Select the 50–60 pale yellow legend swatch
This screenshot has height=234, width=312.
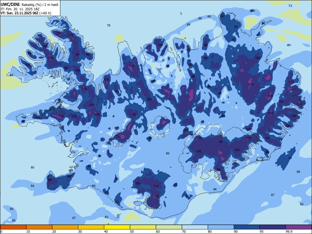coord(143,227)
